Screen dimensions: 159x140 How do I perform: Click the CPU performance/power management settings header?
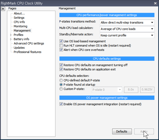click(x=107, y=15)
